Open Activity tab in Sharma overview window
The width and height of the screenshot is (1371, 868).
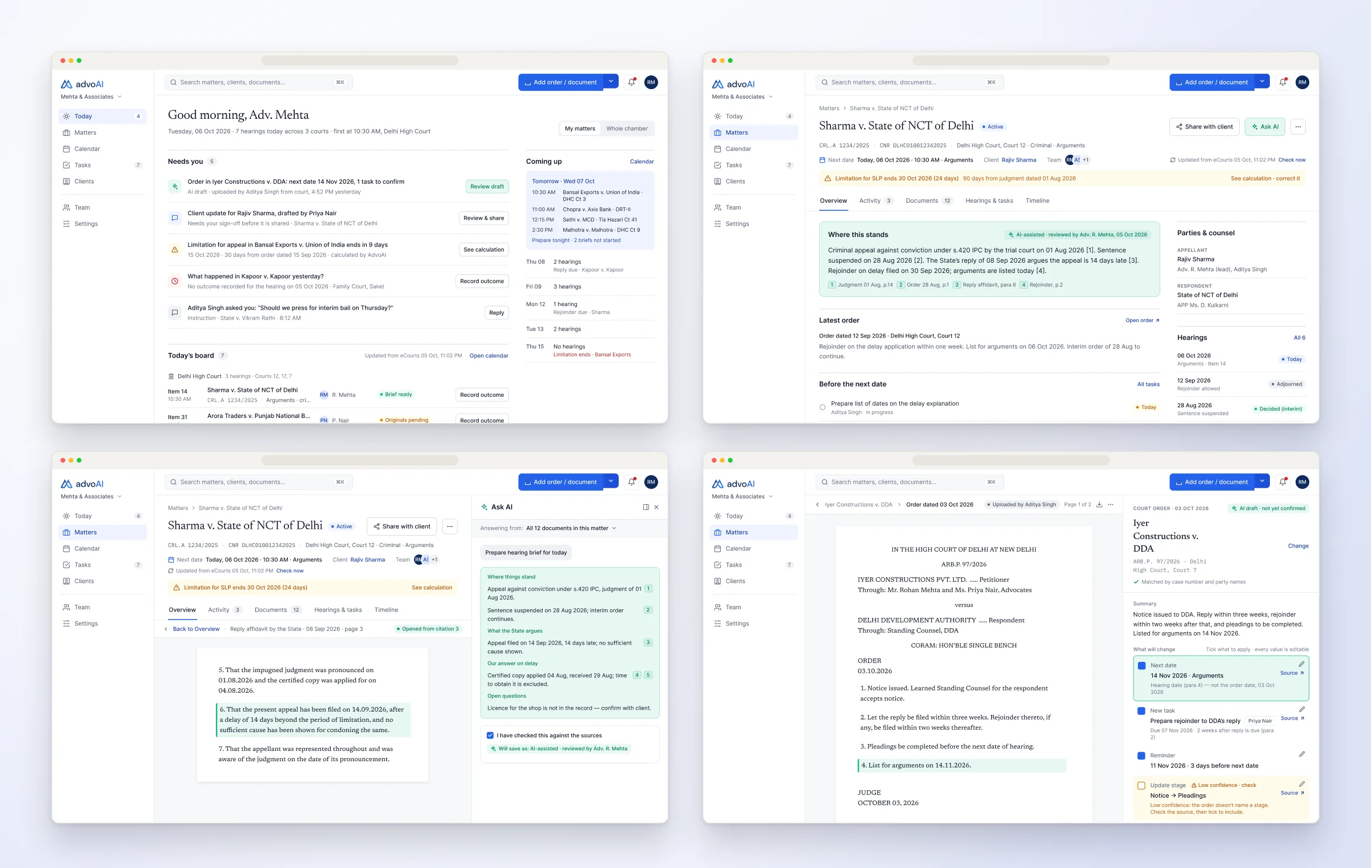pos(876,201)
